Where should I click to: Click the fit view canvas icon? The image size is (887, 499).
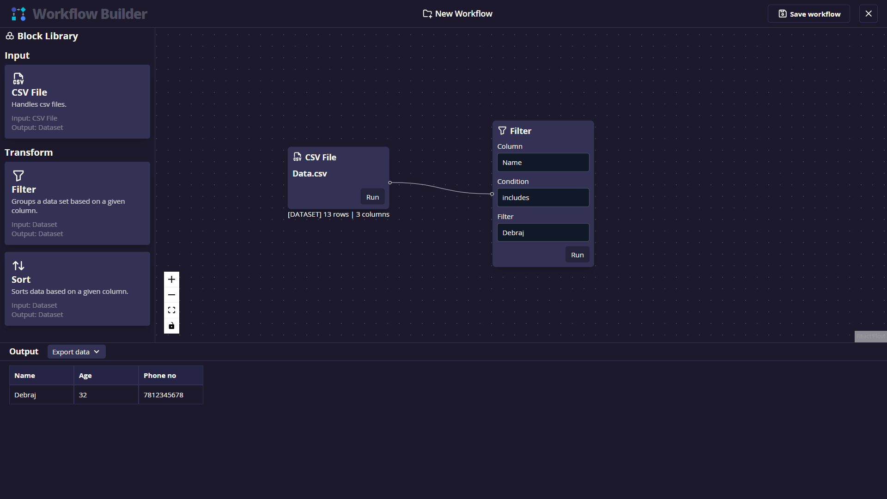click(x=171, y=310)
